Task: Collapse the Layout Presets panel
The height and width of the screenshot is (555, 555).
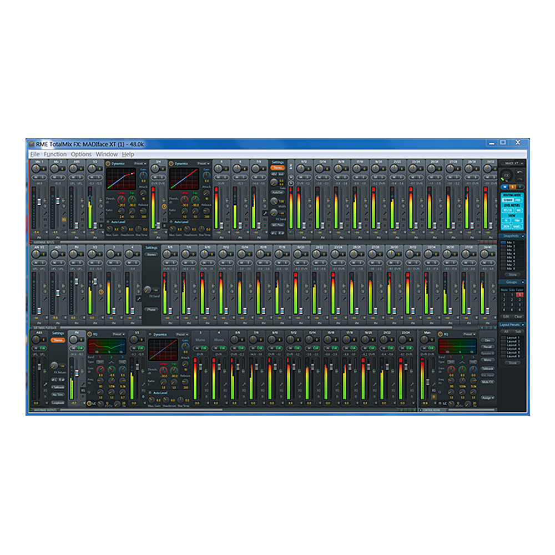Action: pos(523,325)
